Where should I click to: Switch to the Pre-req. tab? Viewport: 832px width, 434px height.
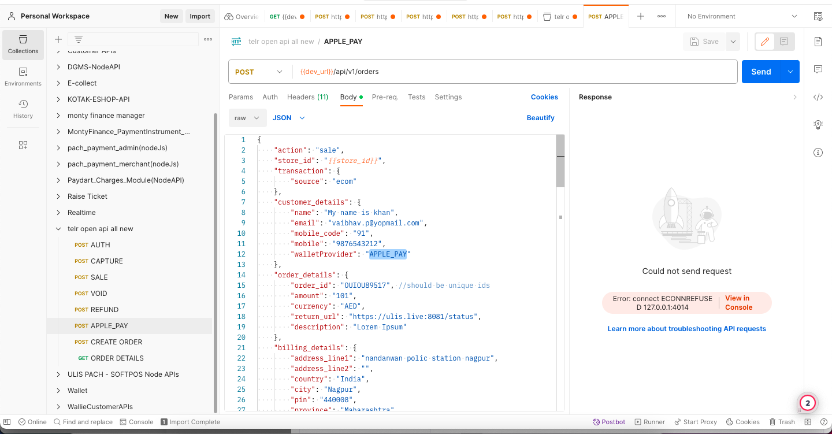tap(385, 97)
